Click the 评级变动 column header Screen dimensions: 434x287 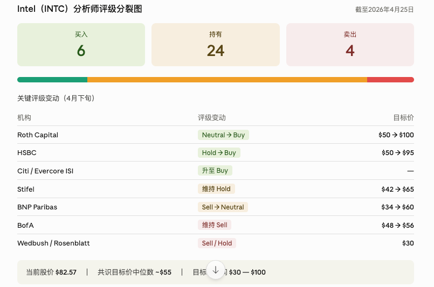point(212,118)
